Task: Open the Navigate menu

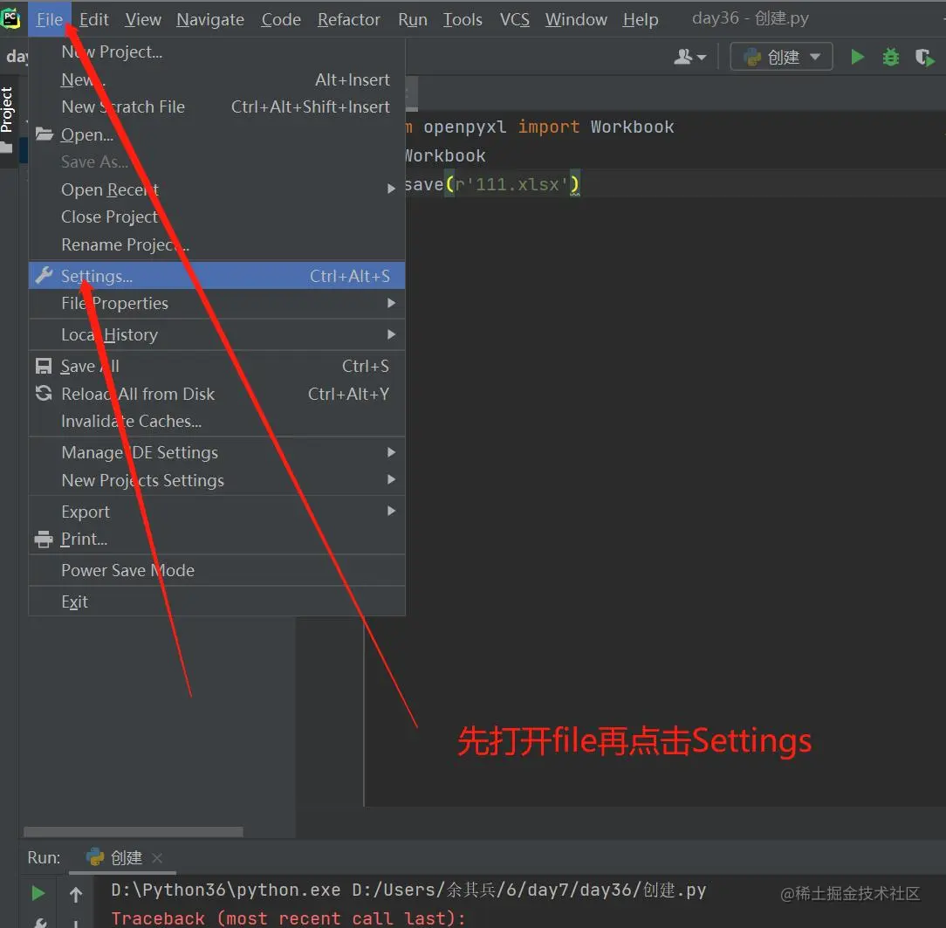Action: pyautogui.click(x=210, y=19)
